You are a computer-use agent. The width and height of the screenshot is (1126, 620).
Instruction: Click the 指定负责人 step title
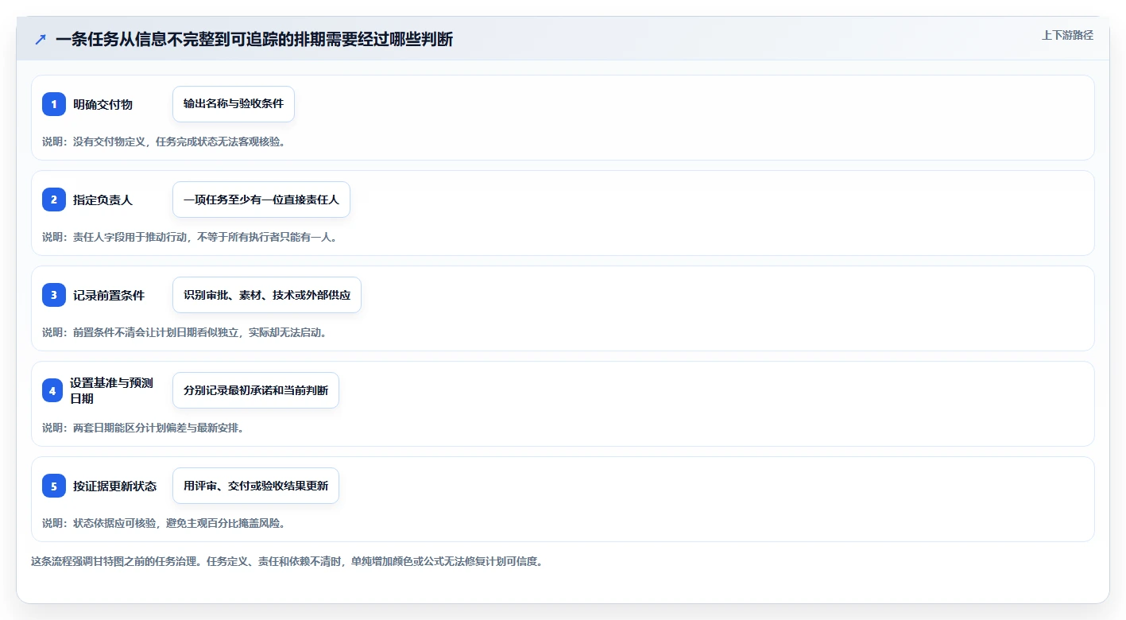click(103, 200)
